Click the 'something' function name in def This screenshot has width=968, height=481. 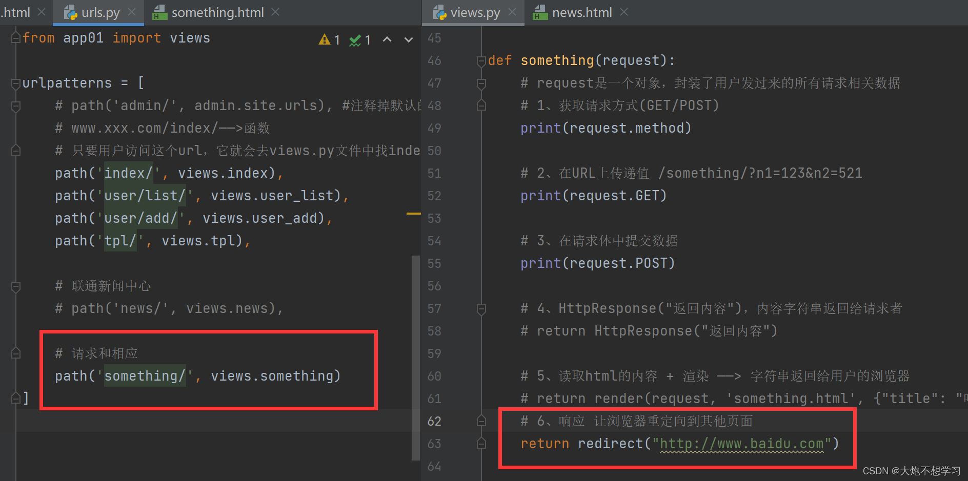coord(557,60)
